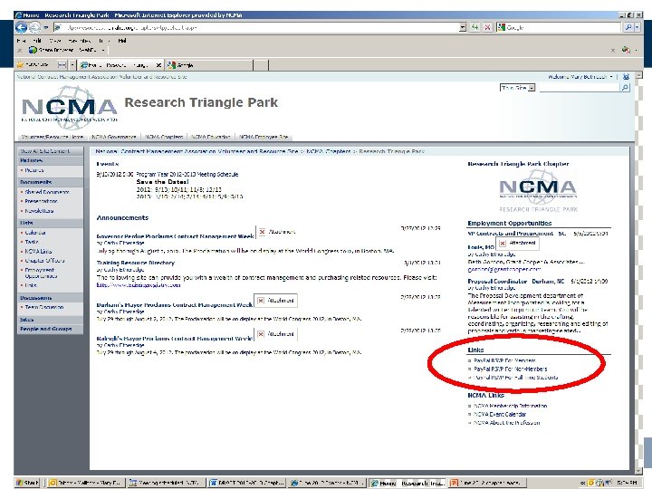Viewport: 652px width, 489px height.
Task: Open the search provider dropdown arrow
Action: tap(637, 27)
